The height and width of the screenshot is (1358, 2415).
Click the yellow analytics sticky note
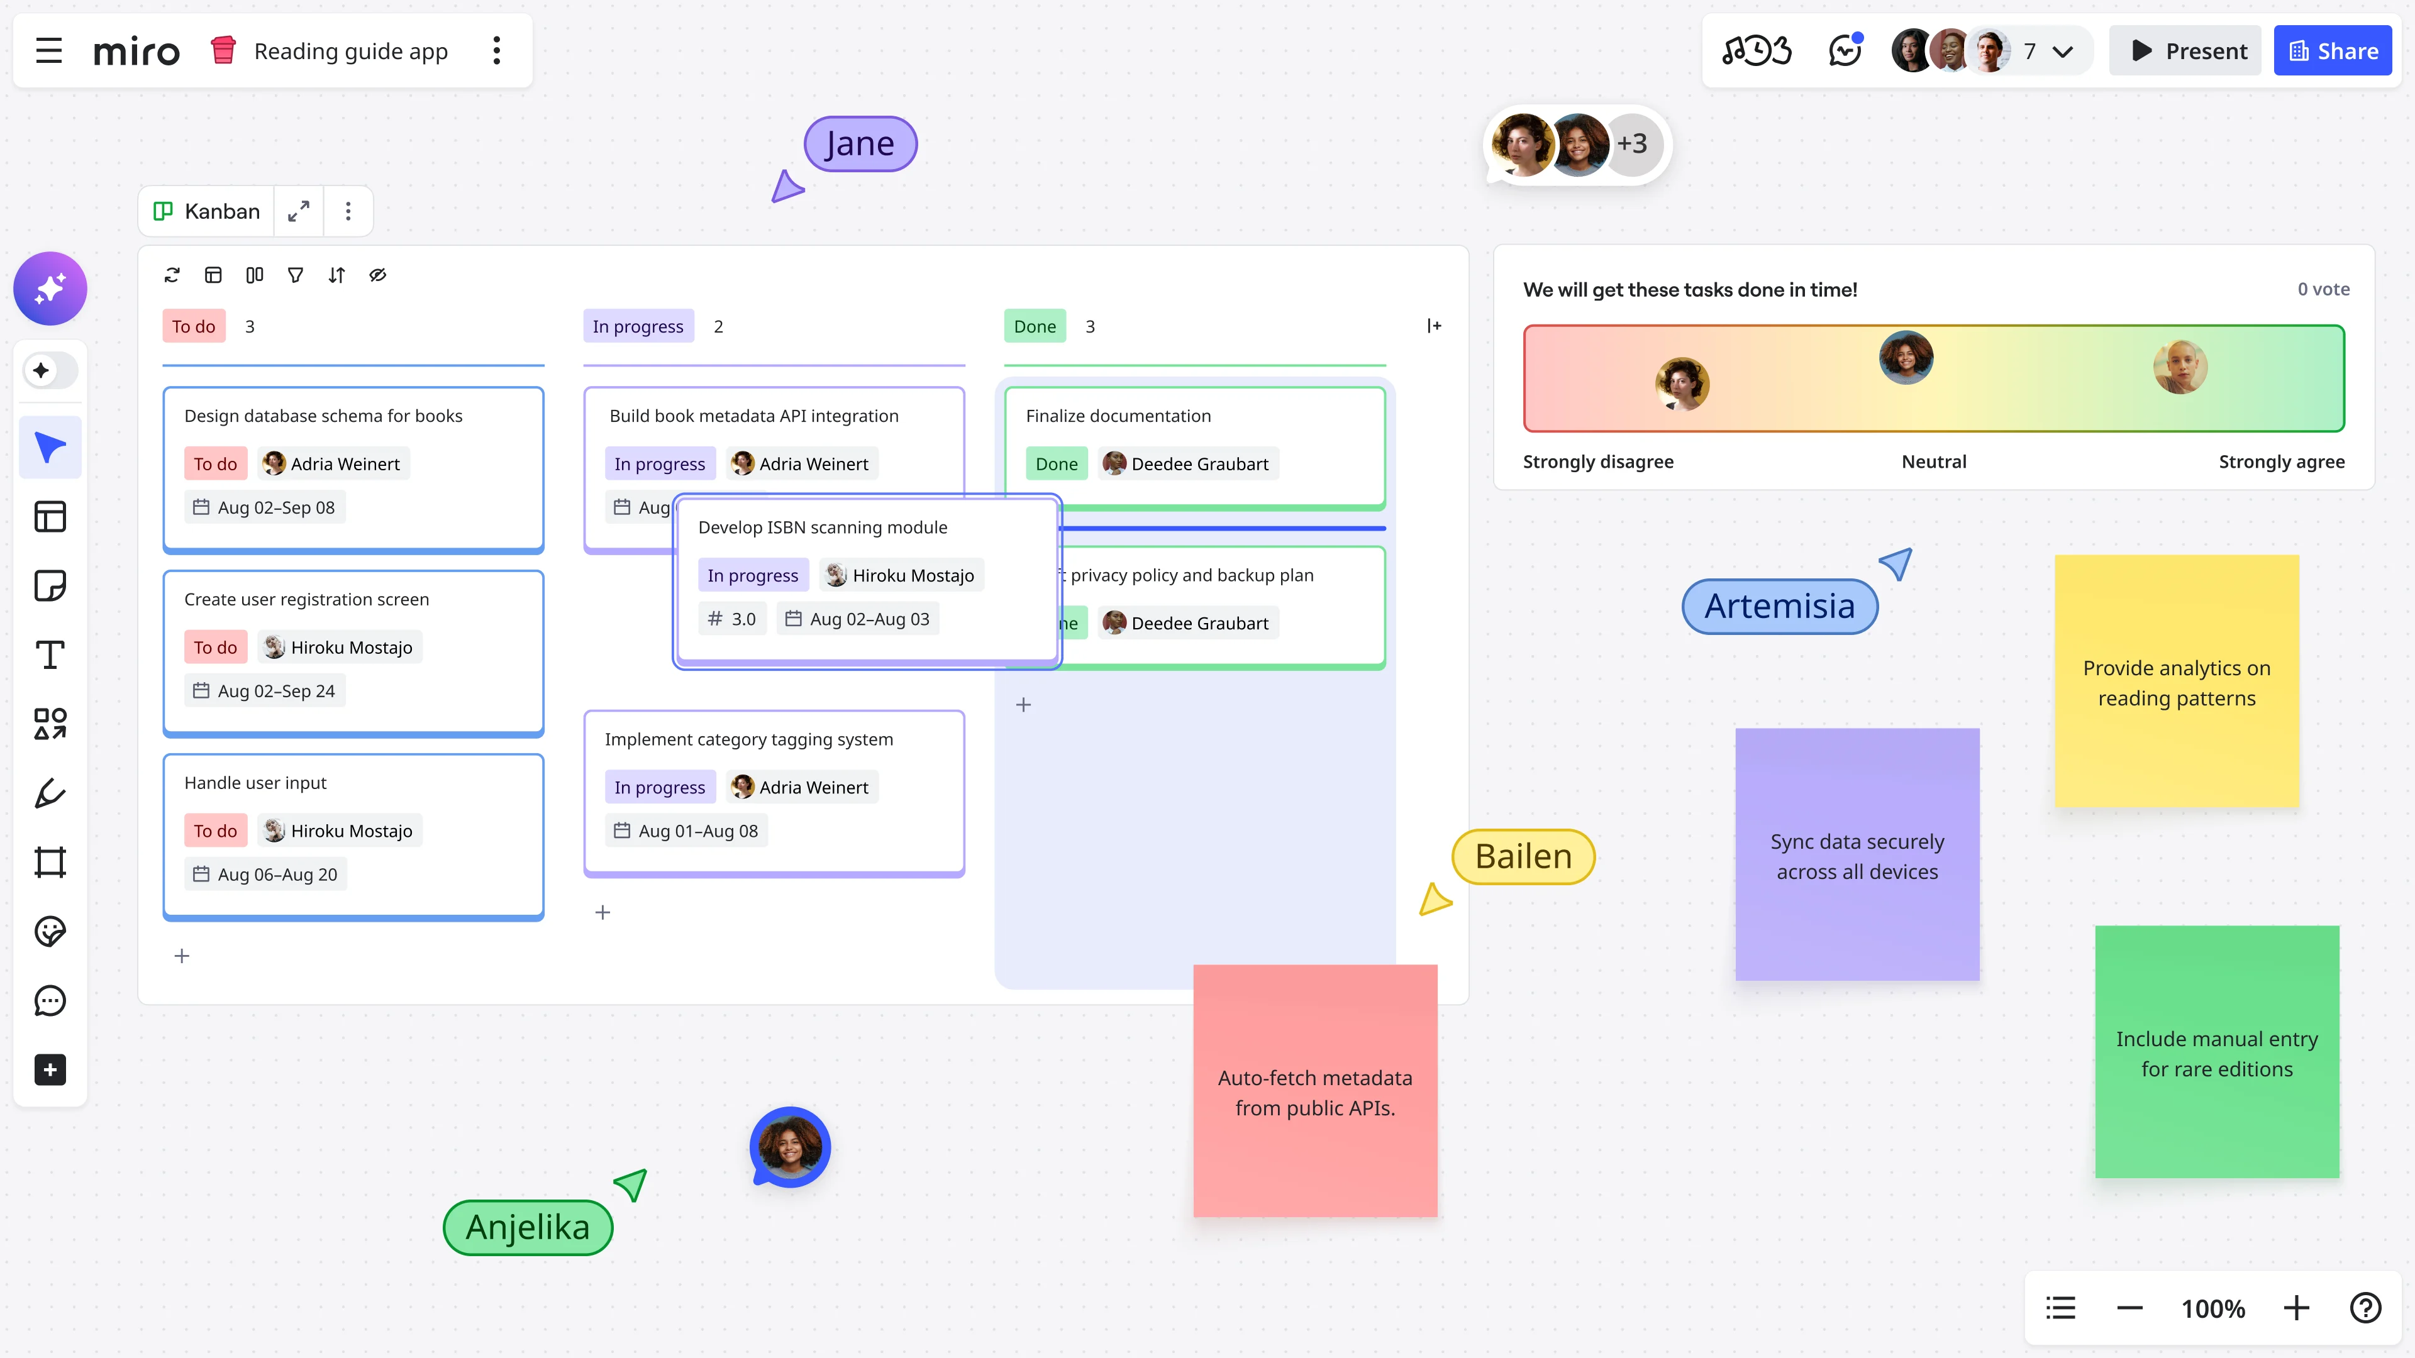[x=2176, y=682]
